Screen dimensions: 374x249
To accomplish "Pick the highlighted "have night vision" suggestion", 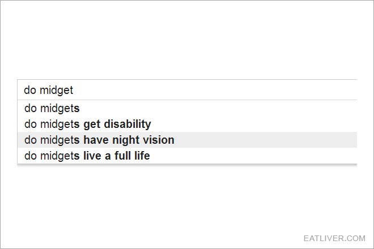I will pyautogui.click(x=187, y=140).
